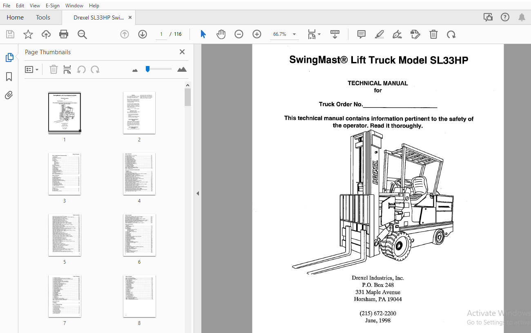Open the find text search tool
The image size is (531, 333).
point(82,34)
